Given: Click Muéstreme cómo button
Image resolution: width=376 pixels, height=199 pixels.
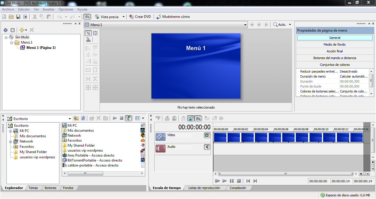Looking at the screenshot, I should tap(173, 17).
